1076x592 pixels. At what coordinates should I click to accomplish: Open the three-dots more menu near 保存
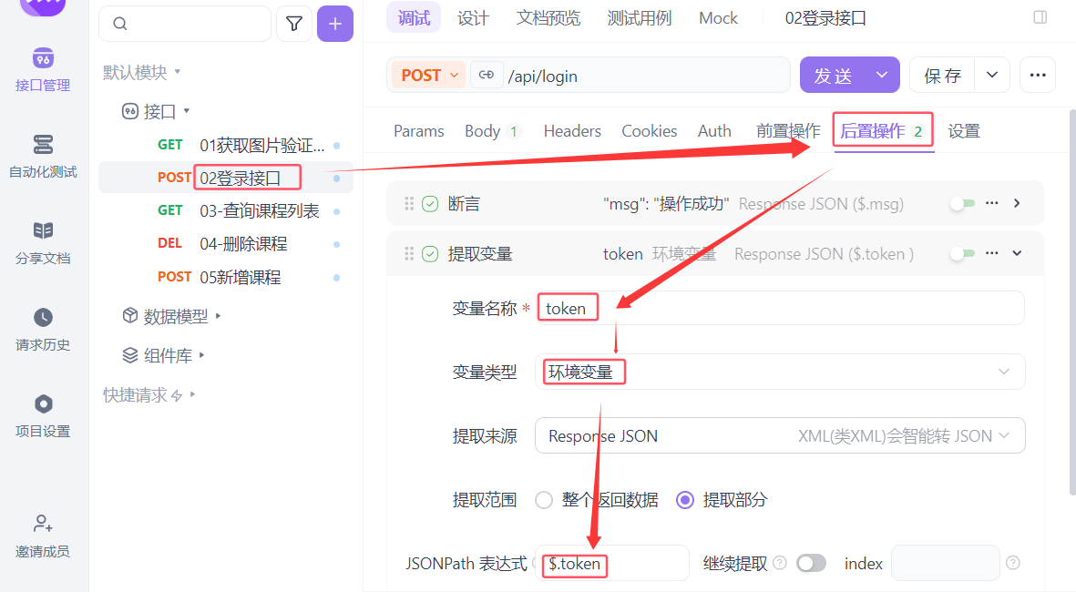[1038, 75]
